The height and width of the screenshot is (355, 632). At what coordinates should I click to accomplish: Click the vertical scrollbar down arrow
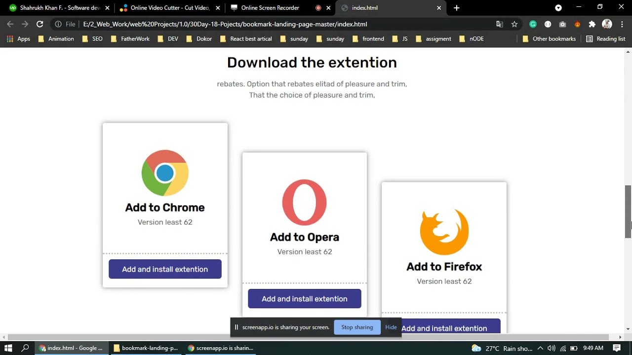click(x=628, y=329)
